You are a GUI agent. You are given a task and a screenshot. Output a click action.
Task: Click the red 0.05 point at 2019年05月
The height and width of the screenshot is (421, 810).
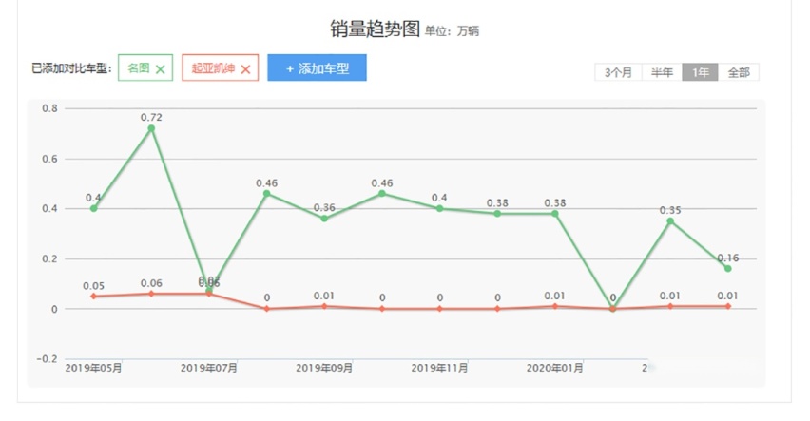click(93, 296)
